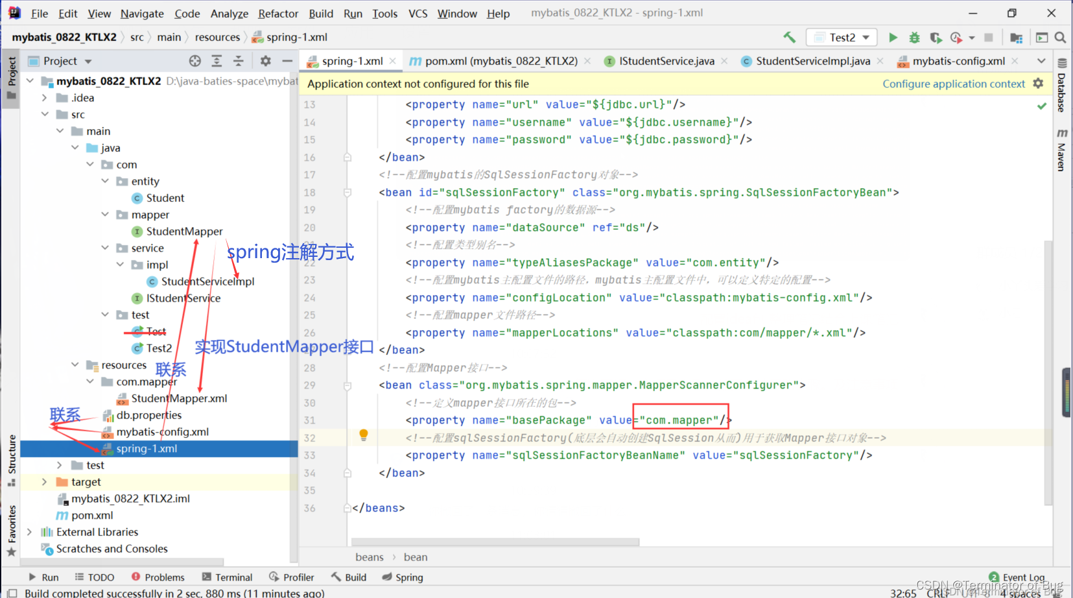Expand the .idea folder
Viewport: 1073px width, 598px height.
tap(45, 97)
